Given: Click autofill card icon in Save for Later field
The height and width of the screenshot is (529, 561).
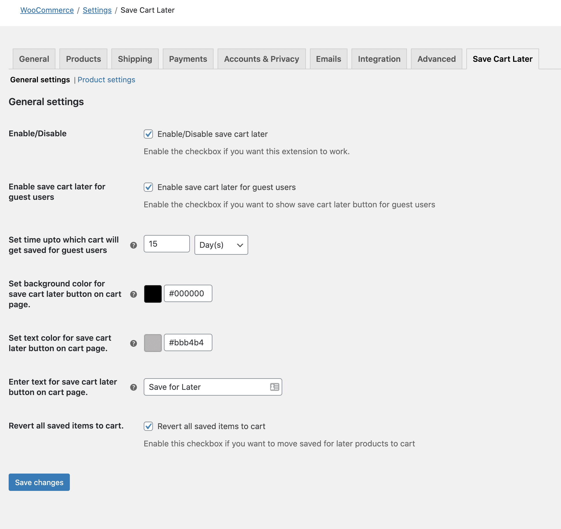Looking at the screenshot, I should (274, 387).
